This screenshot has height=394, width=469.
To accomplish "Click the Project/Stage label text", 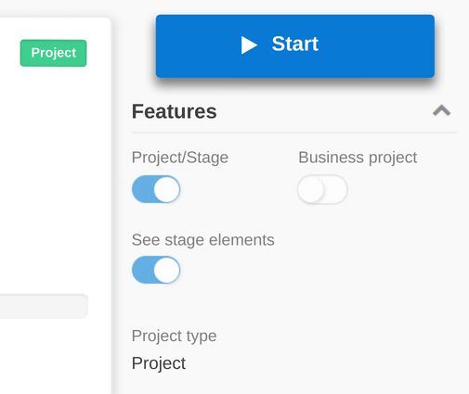I will [x=180, y=158].
